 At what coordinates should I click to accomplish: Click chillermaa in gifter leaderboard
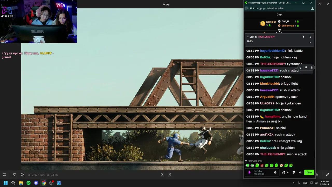point(288,26)
